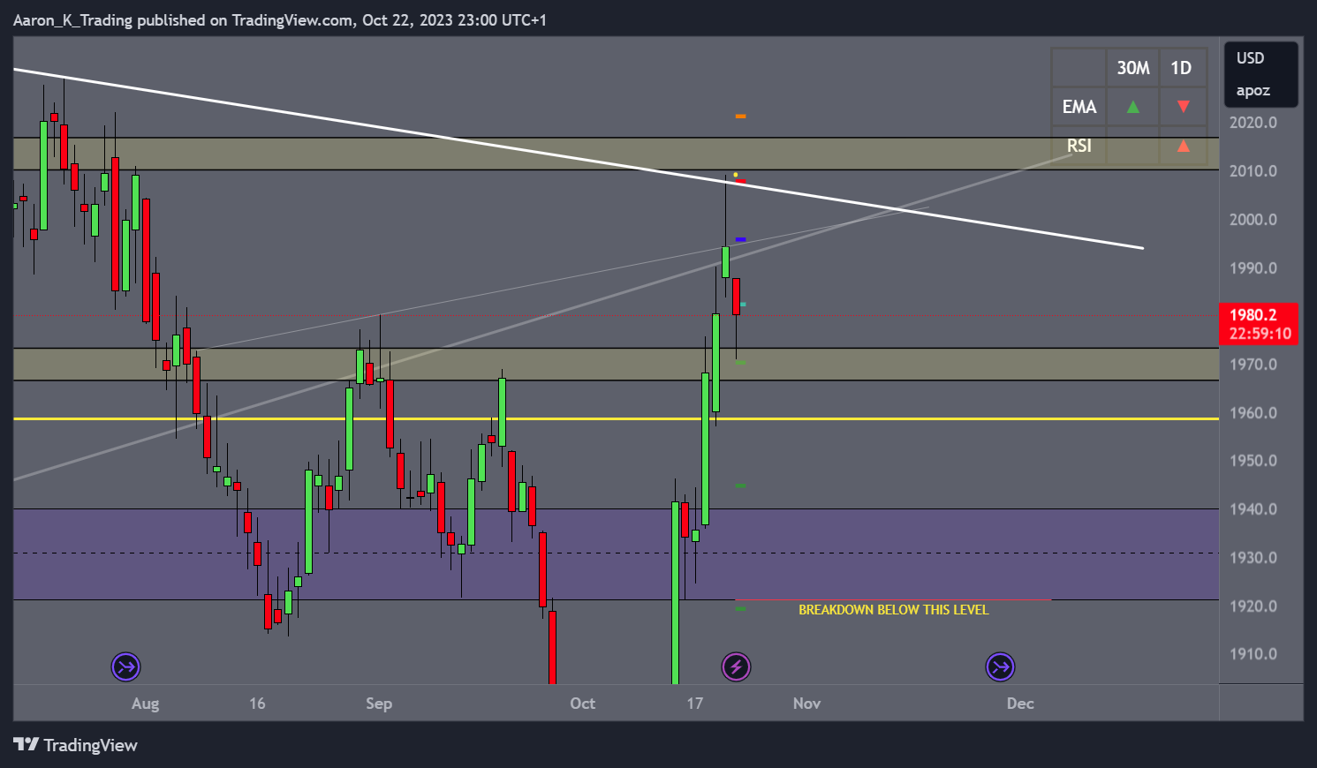Click the RSI row label

pos(1079,146)
